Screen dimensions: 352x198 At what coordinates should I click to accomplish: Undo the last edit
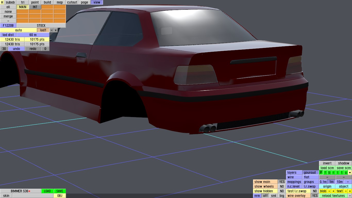coord(16,49)
